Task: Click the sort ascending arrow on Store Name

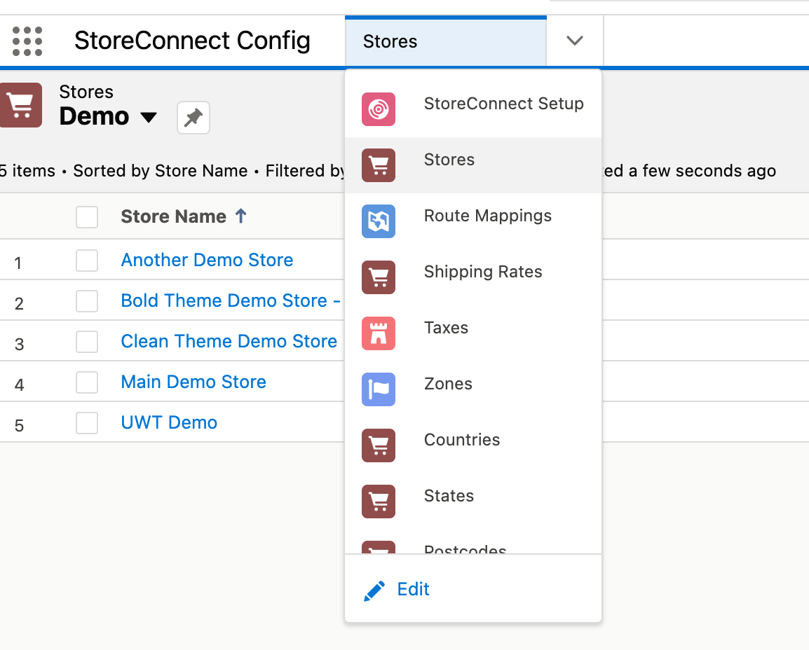Action: pos(241,216)
